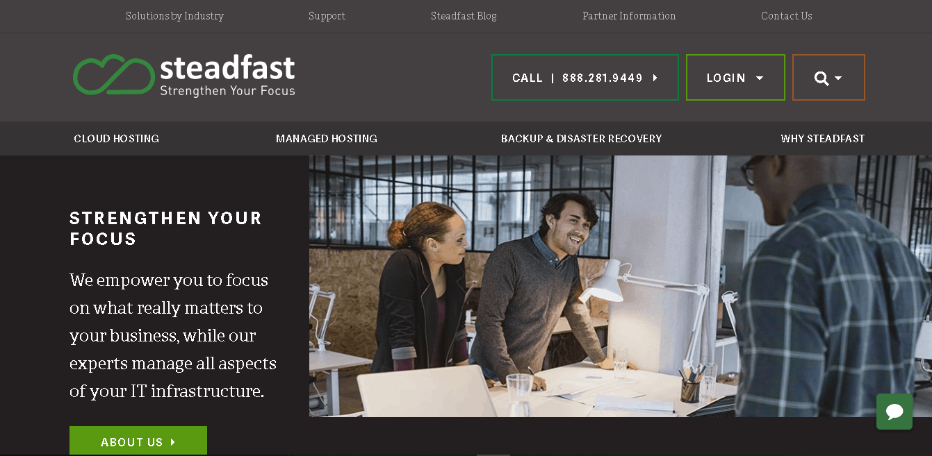This screenshot has width=932, height=456.
Task: Click the Call 888.281.9449 button
Action: (585, 78)
